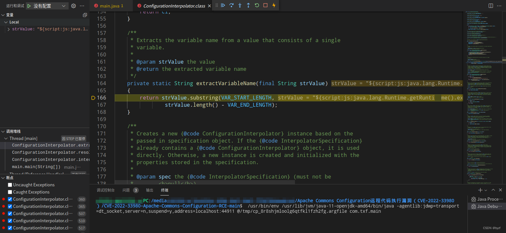Select ConfigurationInterpolator.inter stack frame
Screen dimensions: 506x233
coord(45,160)
